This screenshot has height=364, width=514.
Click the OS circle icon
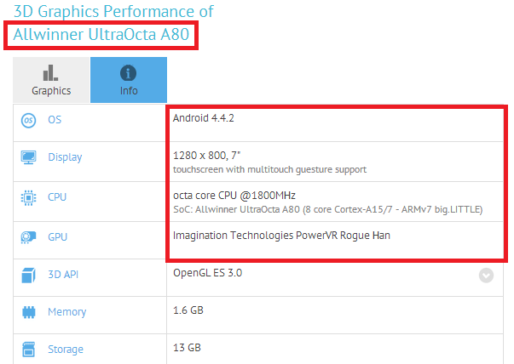28,121
